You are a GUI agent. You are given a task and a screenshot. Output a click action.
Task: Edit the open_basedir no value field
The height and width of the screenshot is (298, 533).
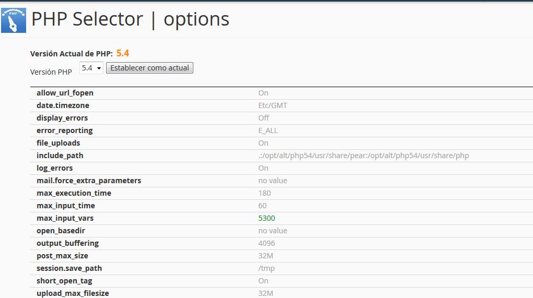[272, 231]
